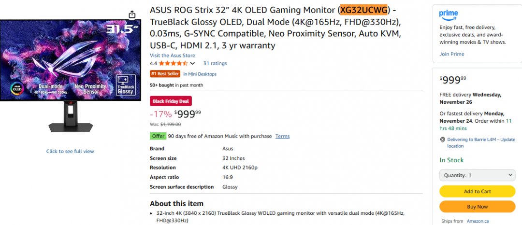Open the Quantity dropdown
Screen dimensions: 522x225
tap(477, 175)
